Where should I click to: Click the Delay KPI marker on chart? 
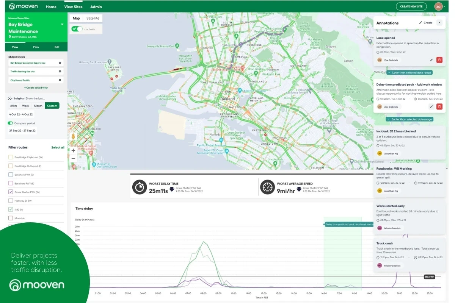(429, 277)
